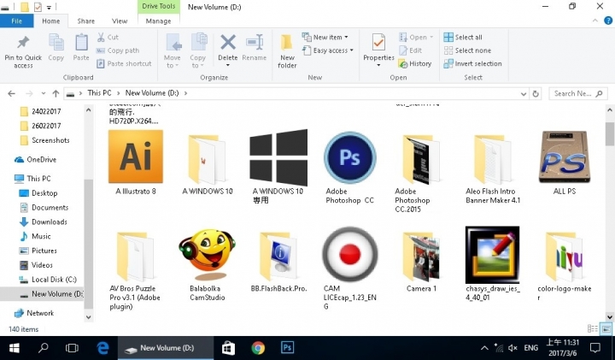Click the Copy ribbon icon

tap(56, 43)
